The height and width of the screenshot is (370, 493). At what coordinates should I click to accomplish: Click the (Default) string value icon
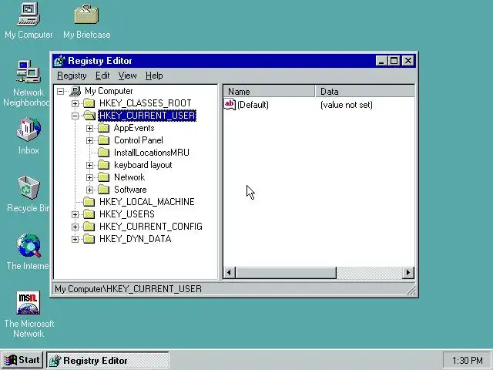click(230, 105)
